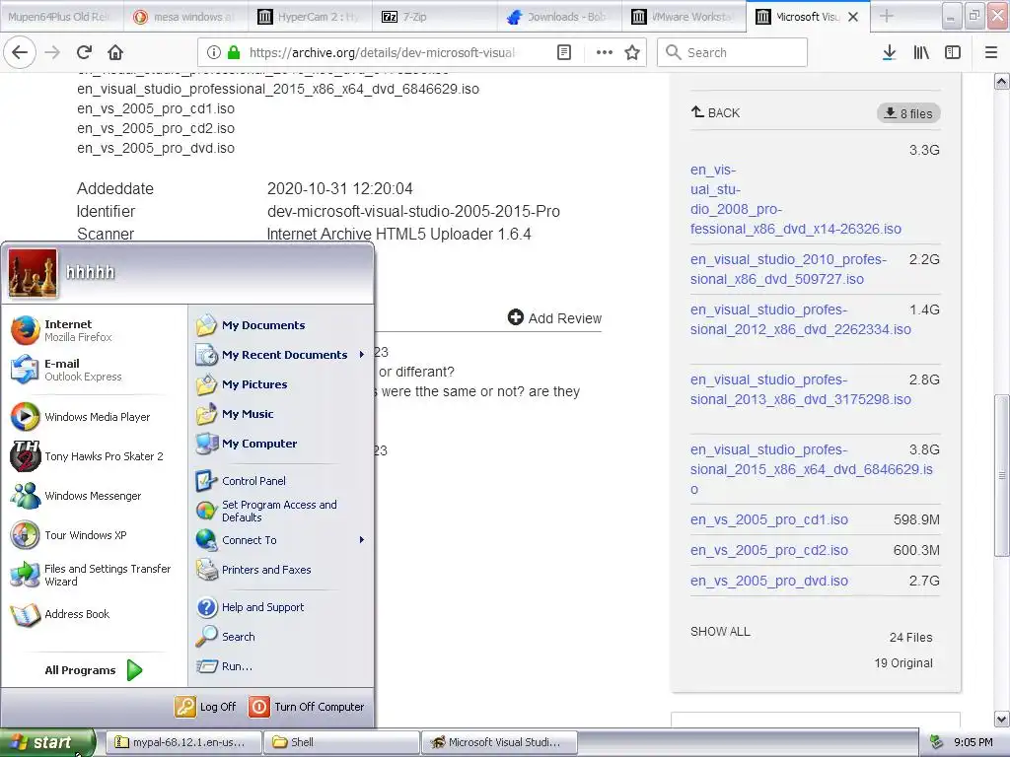Expand All Programs list
This screenshot has height=757, width=1010.
click(x=93, y=670)
